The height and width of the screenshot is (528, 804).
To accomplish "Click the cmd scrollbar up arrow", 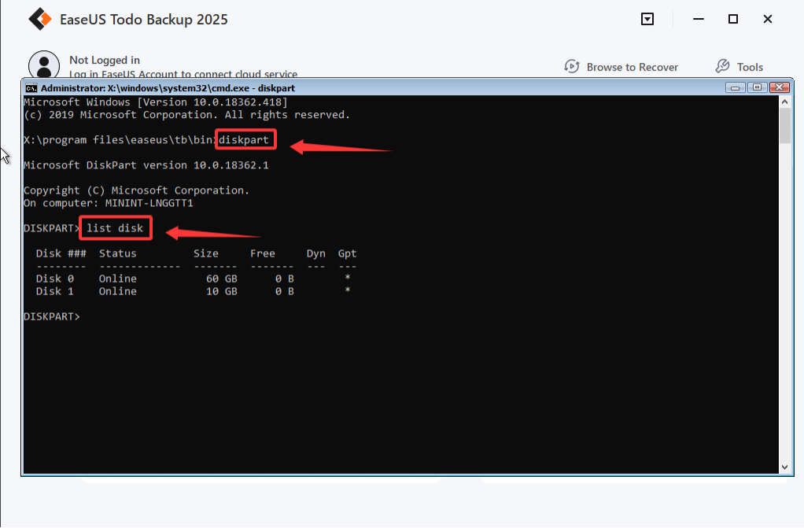I will point(785,102).
